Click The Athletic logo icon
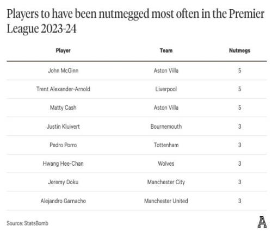This screenshot has height=239, width=272. pos(262,222)
